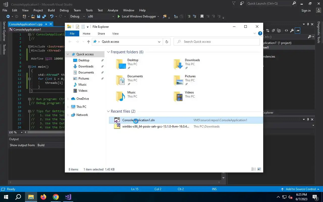Viewport: 323px width, 202px height.
Task: Click the Save file icon in Visual Studio
Action: 39,16
